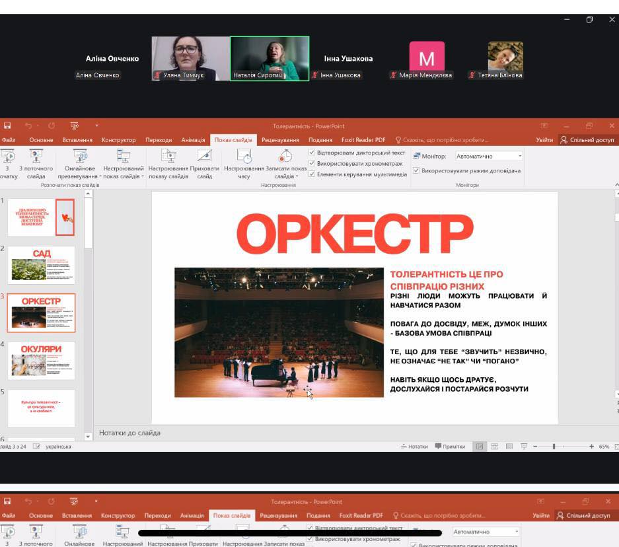Open the Notes pane from status bar
Screen dimensions: 619x547
click(x=414, y=447)
